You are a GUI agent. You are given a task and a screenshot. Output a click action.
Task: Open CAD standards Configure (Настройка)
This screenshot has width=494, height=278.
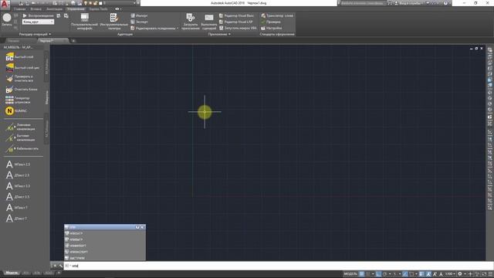(271, 28)
